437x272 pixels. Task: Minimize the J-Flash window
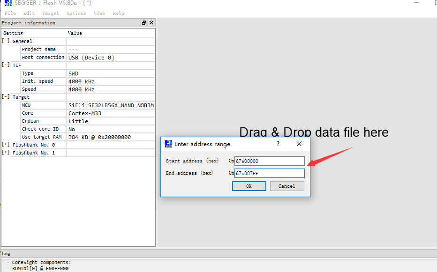tap(416, 2)
